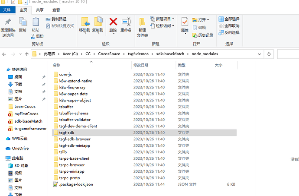The image size is (299, 196).
Task: Open 3D Objects (3D 对象) in sidebar
Action: click(21, 166)
